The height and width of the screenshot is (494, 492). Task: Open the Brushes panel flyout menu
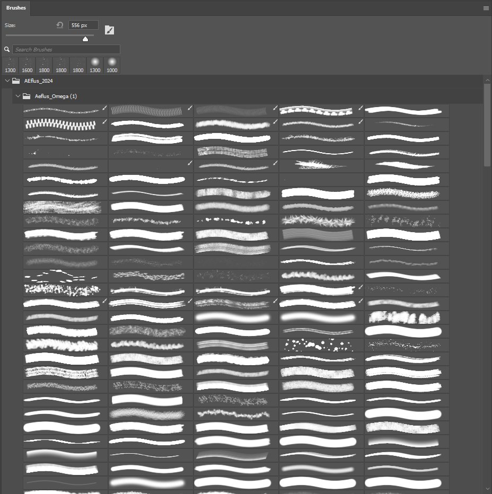pyautogui.click(x=486, y=8)
